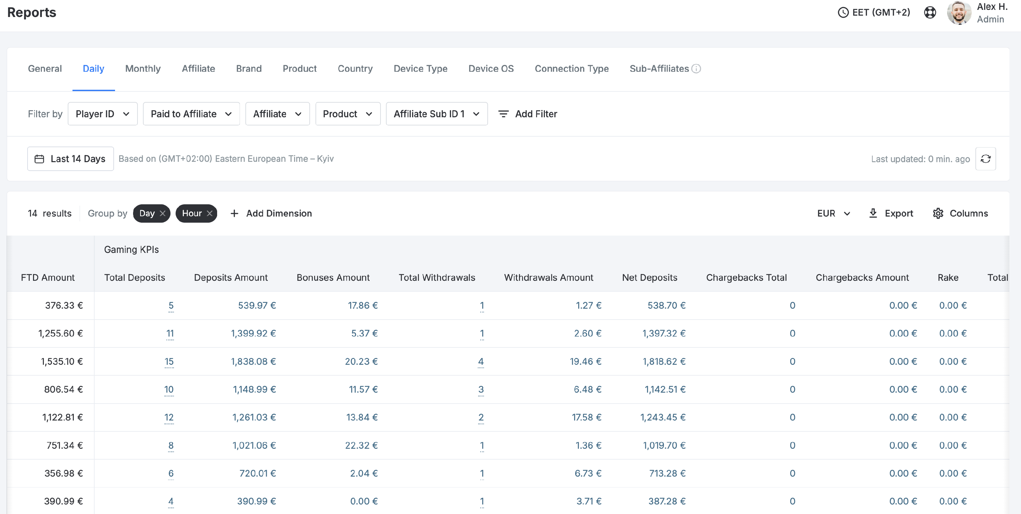This screenshot has width=1021, height=514.
Task: Open the help lifebuoy icon
Action: pos(930,13)
